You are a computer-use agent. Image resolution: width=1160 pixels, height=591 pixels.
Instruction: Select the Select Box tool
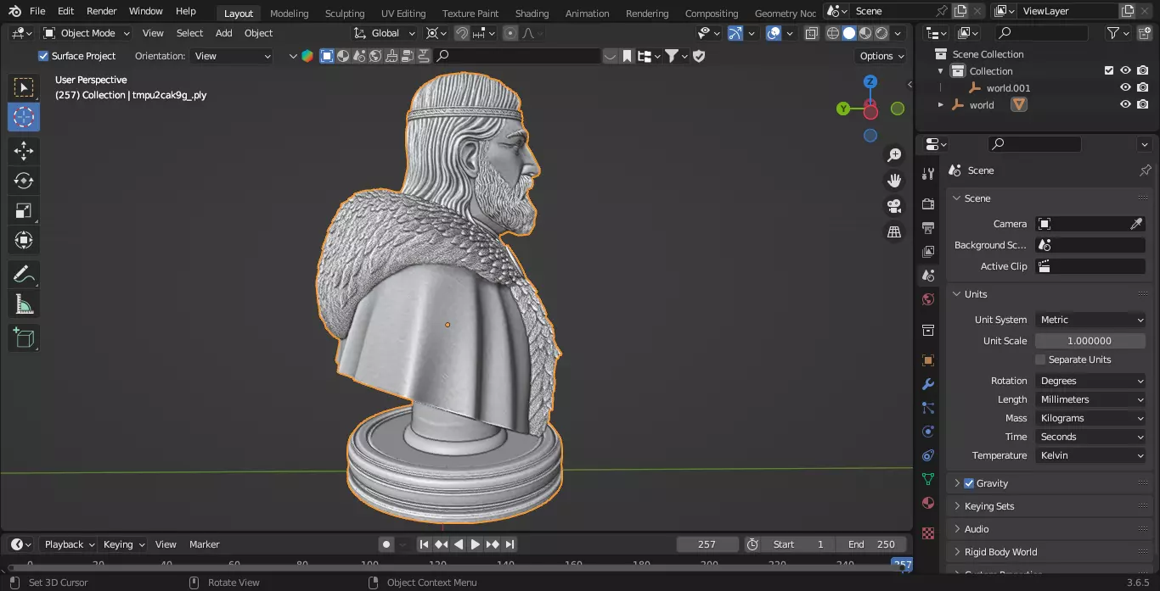coord(24,87)
